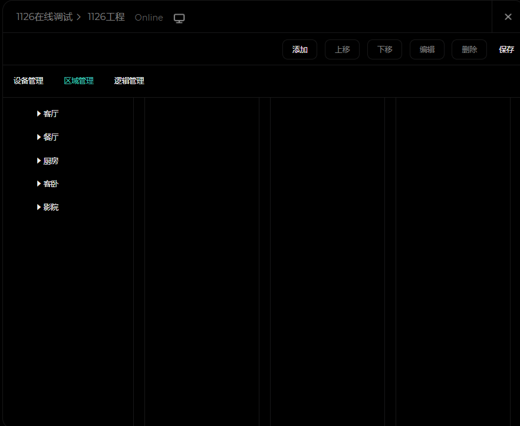
Task: Expand the 餐厅 tree arrow
Action: tap(39, 137)
